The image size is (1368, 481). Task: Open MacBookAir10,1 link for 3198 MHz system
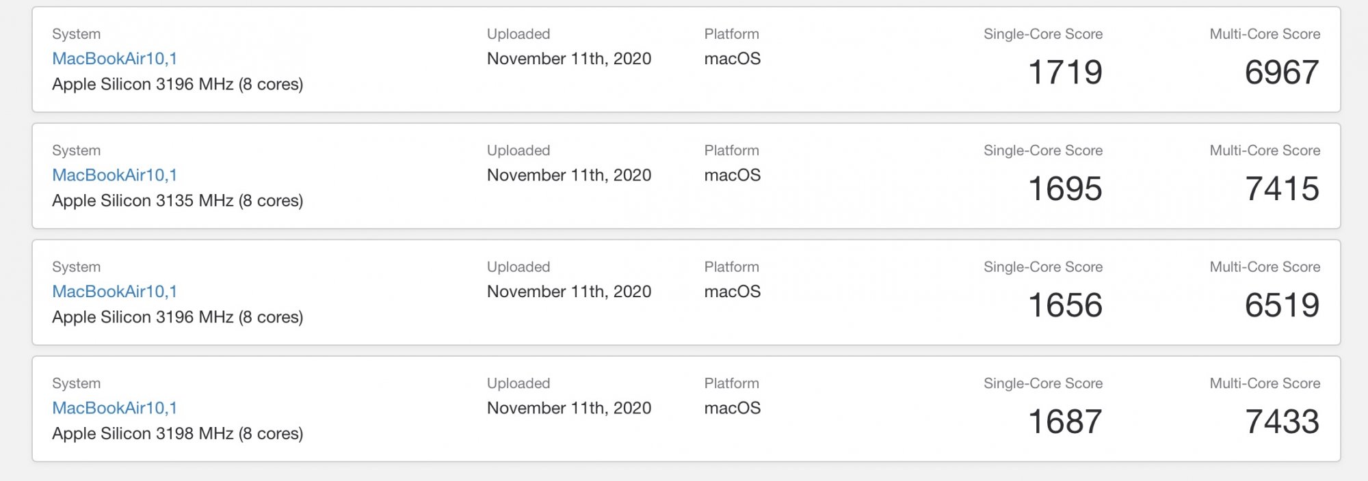(114, 408)
